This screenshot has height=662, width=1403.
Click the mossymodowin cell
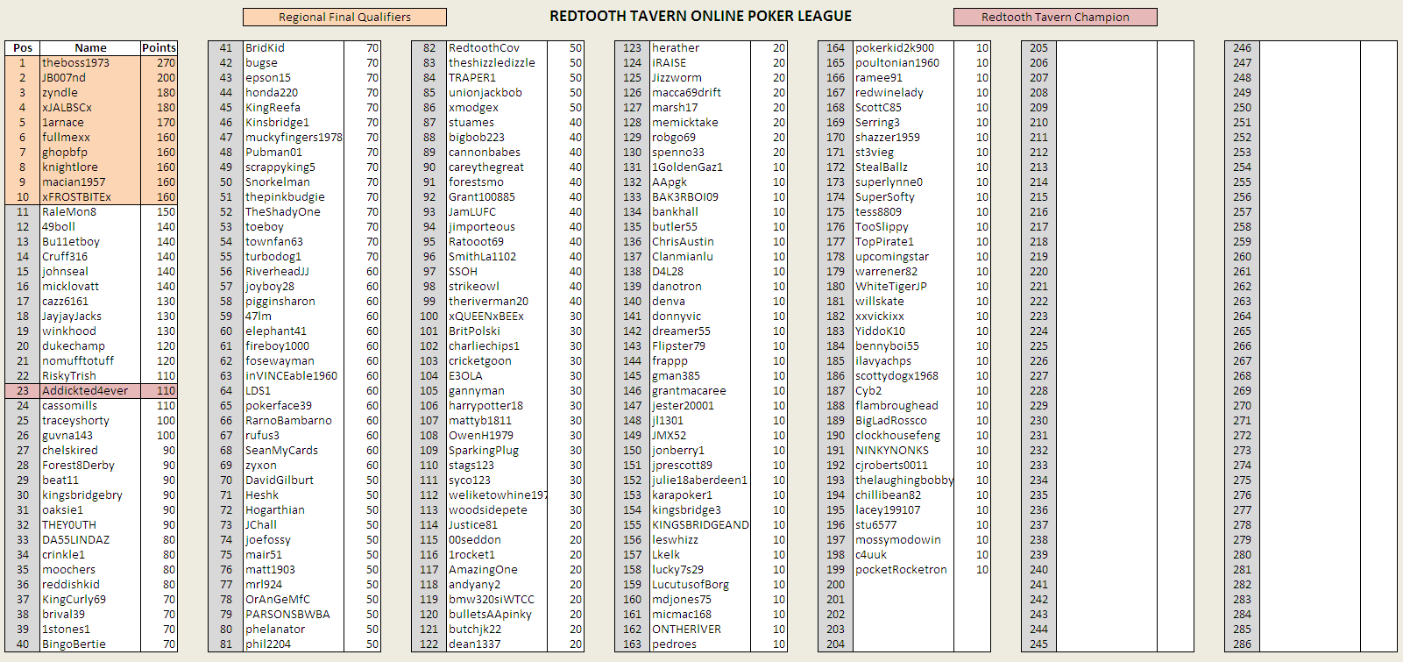(903, 540)
